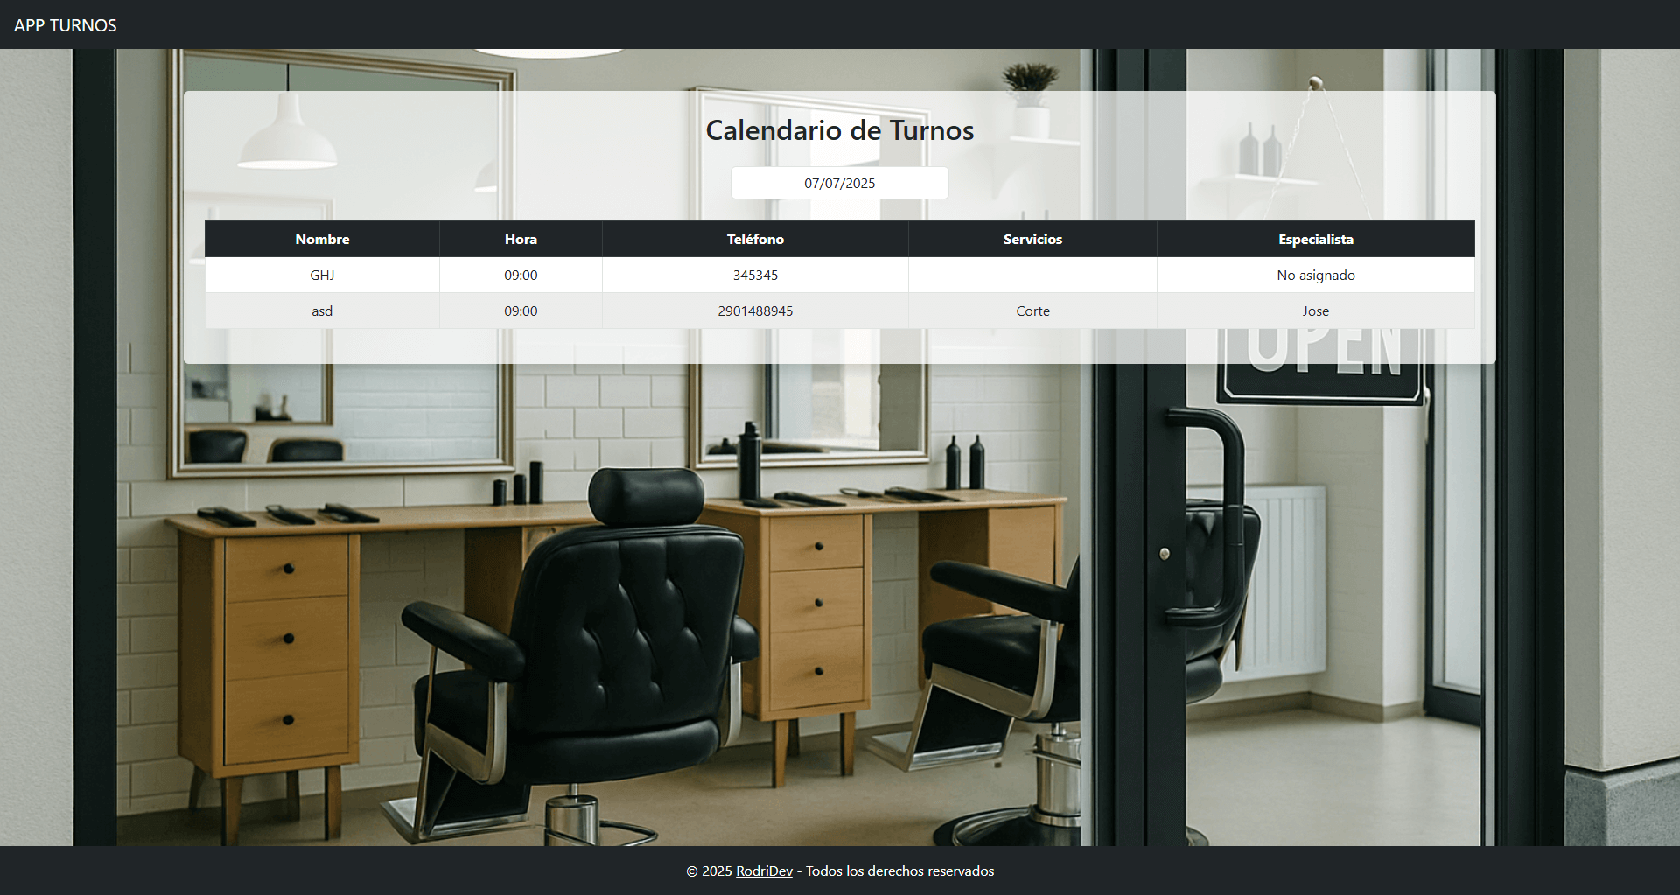This screenshot has height=895, width=1680.
Task: Select phone number 2901488945
Action: pyautogui.click(x=755, y=311)
